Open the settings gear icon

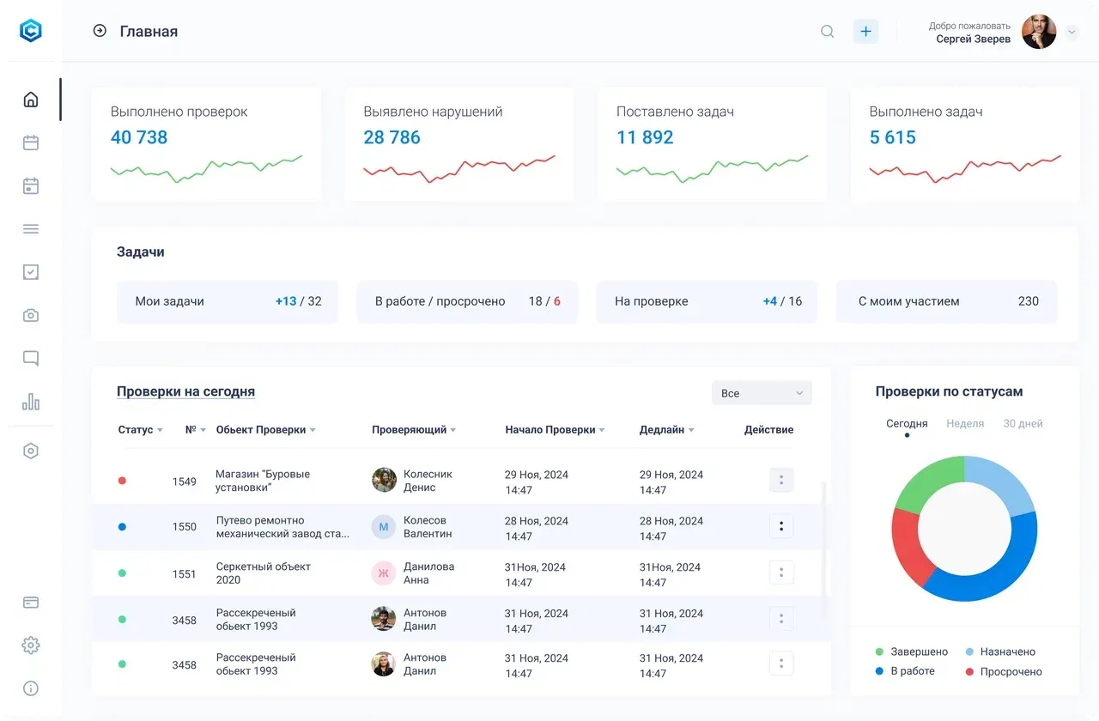point(31,645)
